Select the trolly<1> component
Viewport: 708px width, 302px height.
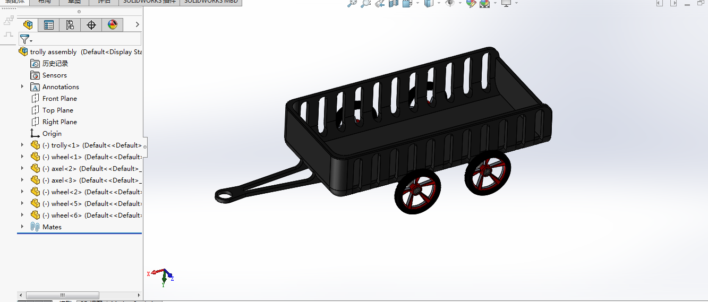pos(87,145)
